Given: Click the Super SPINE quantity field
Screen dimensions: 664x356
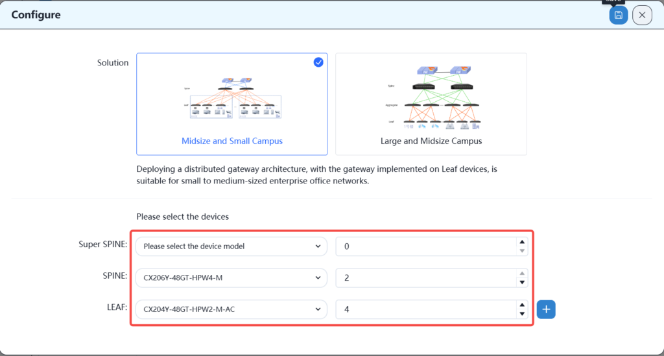Looking at the screenshot, I should point(425,246).
